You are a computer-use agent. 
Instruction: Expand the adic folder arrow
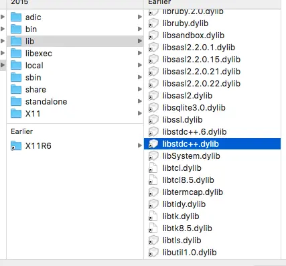[x=140, y=17]
